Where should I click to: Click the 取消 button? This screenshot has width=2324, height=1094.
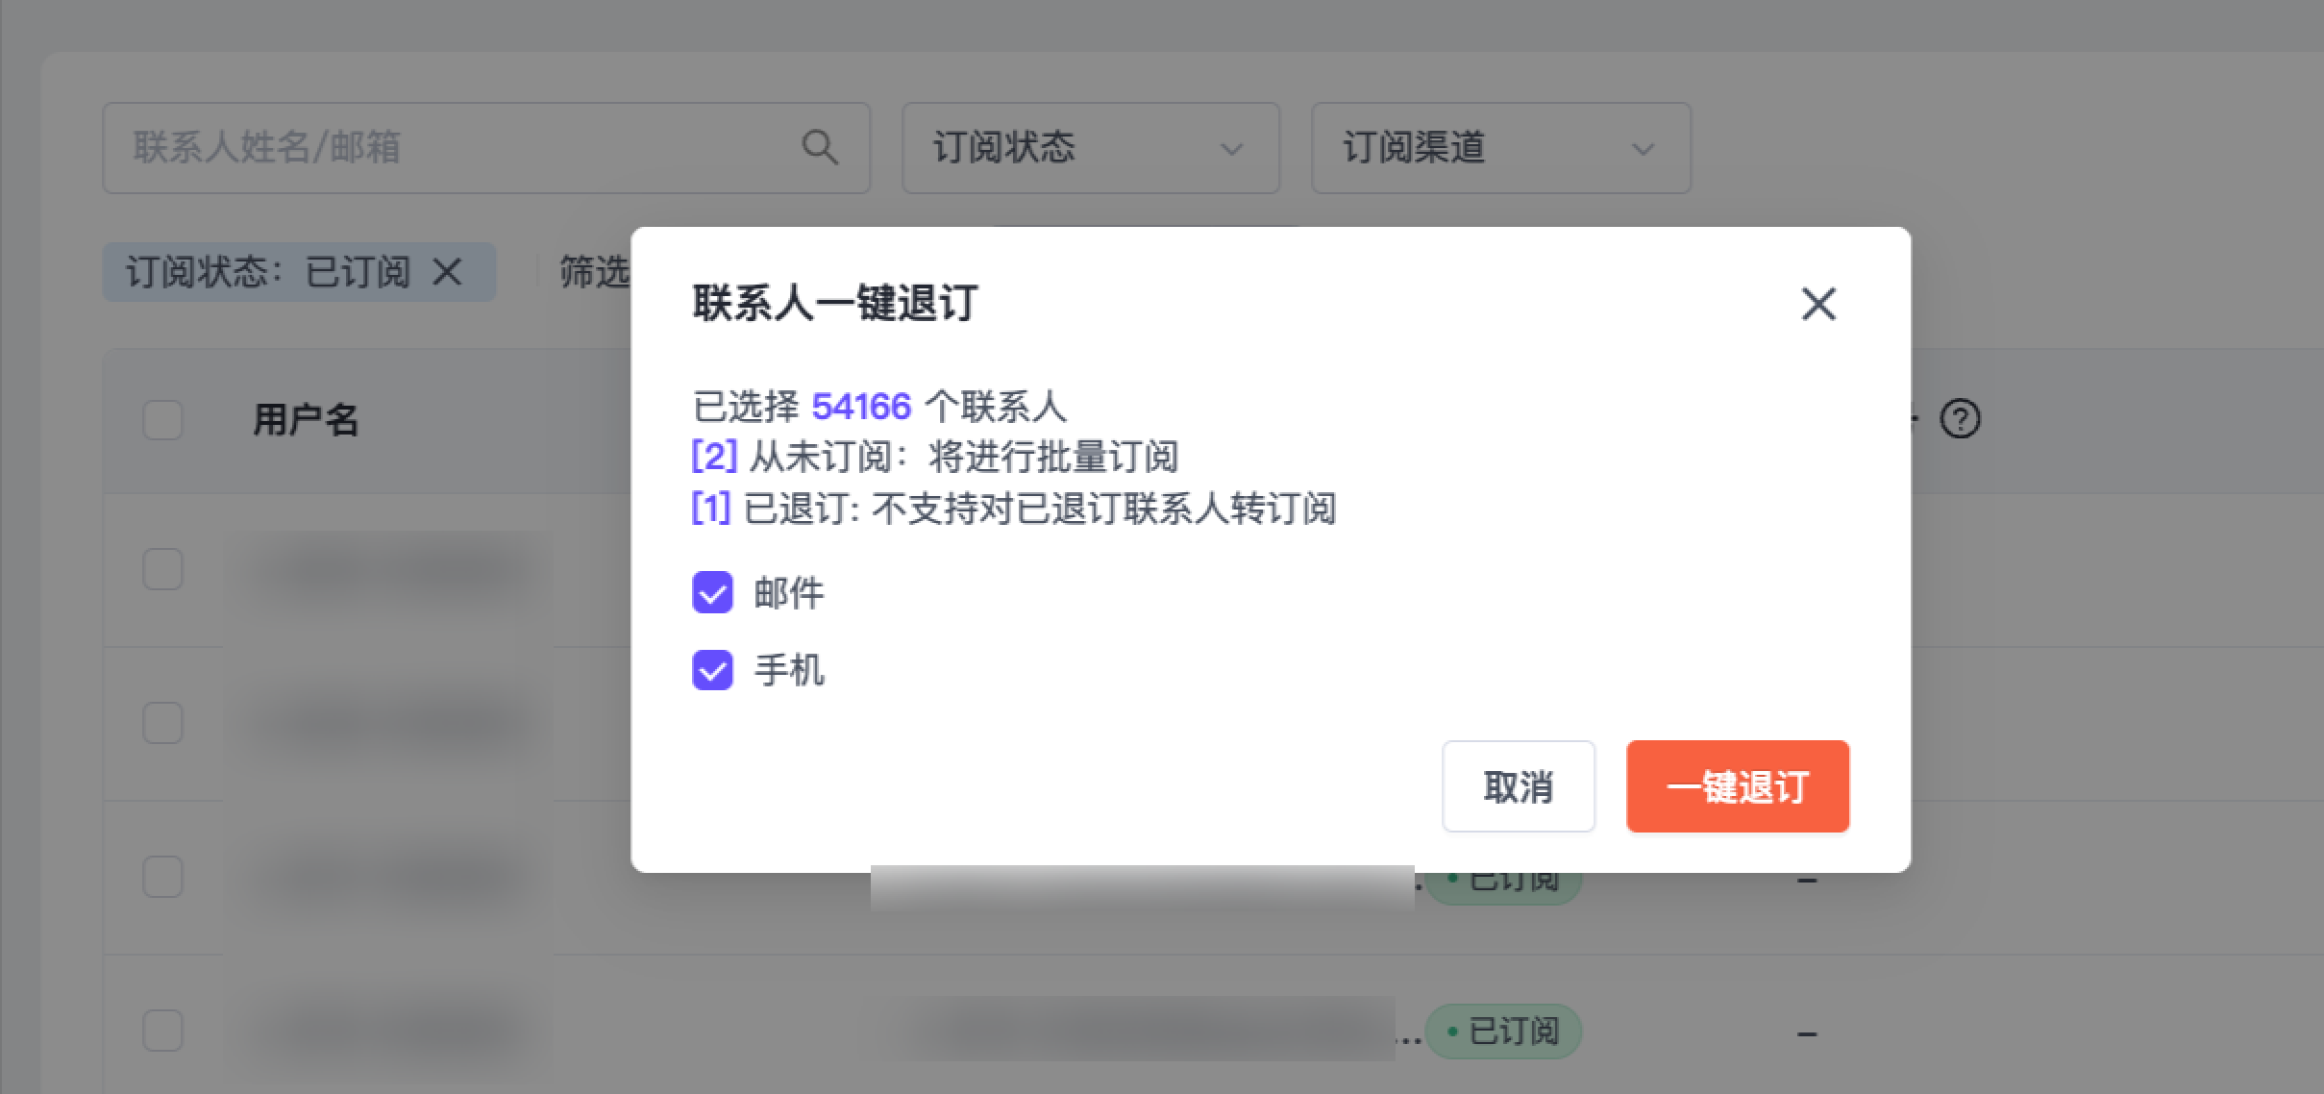tap(1518, 786)
